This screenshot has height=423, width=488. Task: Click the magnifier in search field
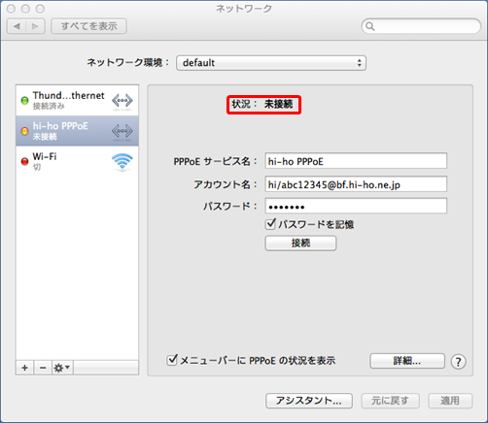click(x=369, y=26)
